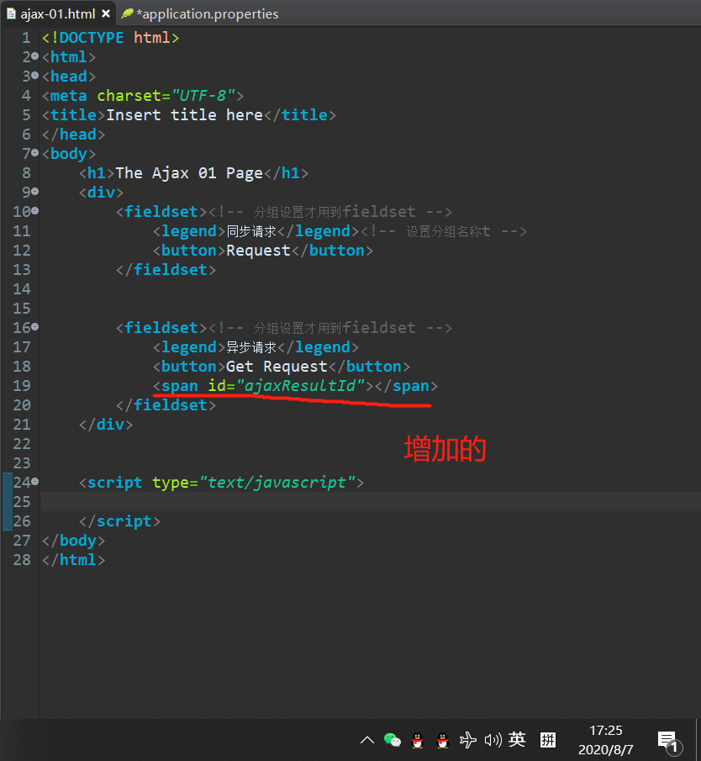The image size is (701, 761).
Task: Open the *application.properties tab
Action: click(x=208, y=13)
